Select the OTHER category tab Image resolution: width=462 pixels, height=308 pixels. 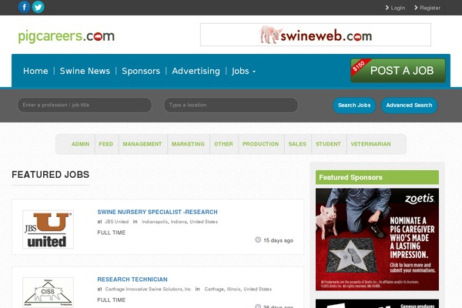[x=223, y=144]
